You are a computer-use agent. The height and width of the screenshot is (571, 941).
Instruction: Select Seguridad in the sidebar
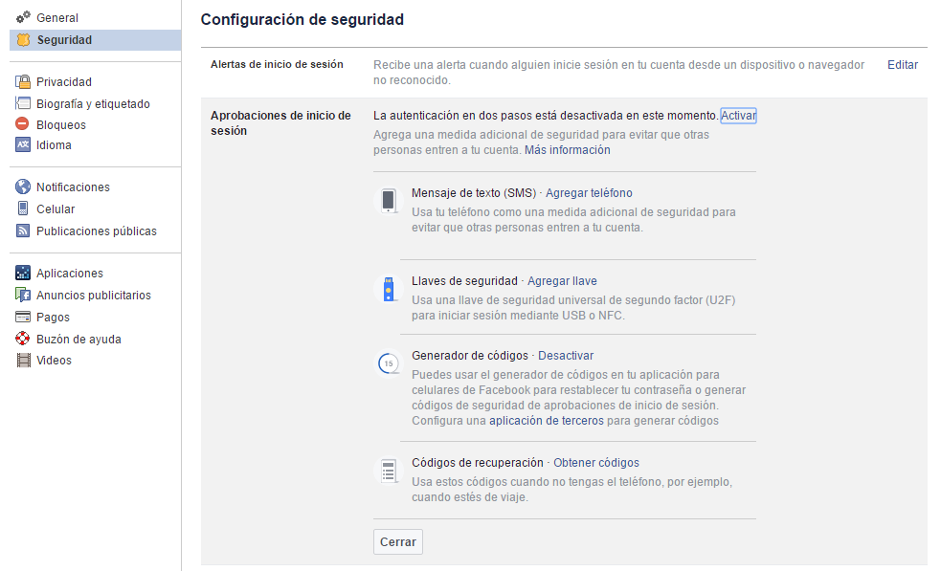pos(96,40)
